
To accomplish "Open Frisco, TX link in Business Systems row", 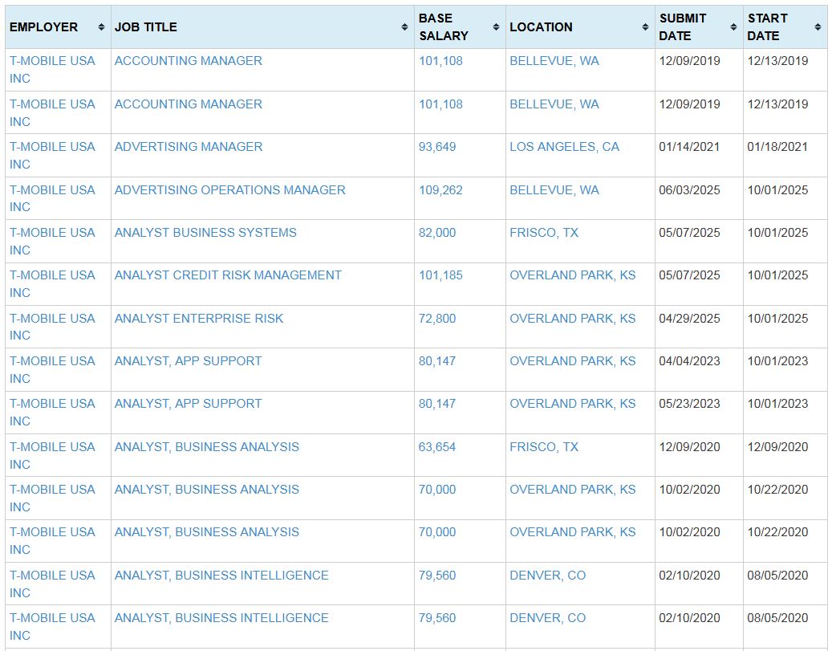I will pos(544,233).
